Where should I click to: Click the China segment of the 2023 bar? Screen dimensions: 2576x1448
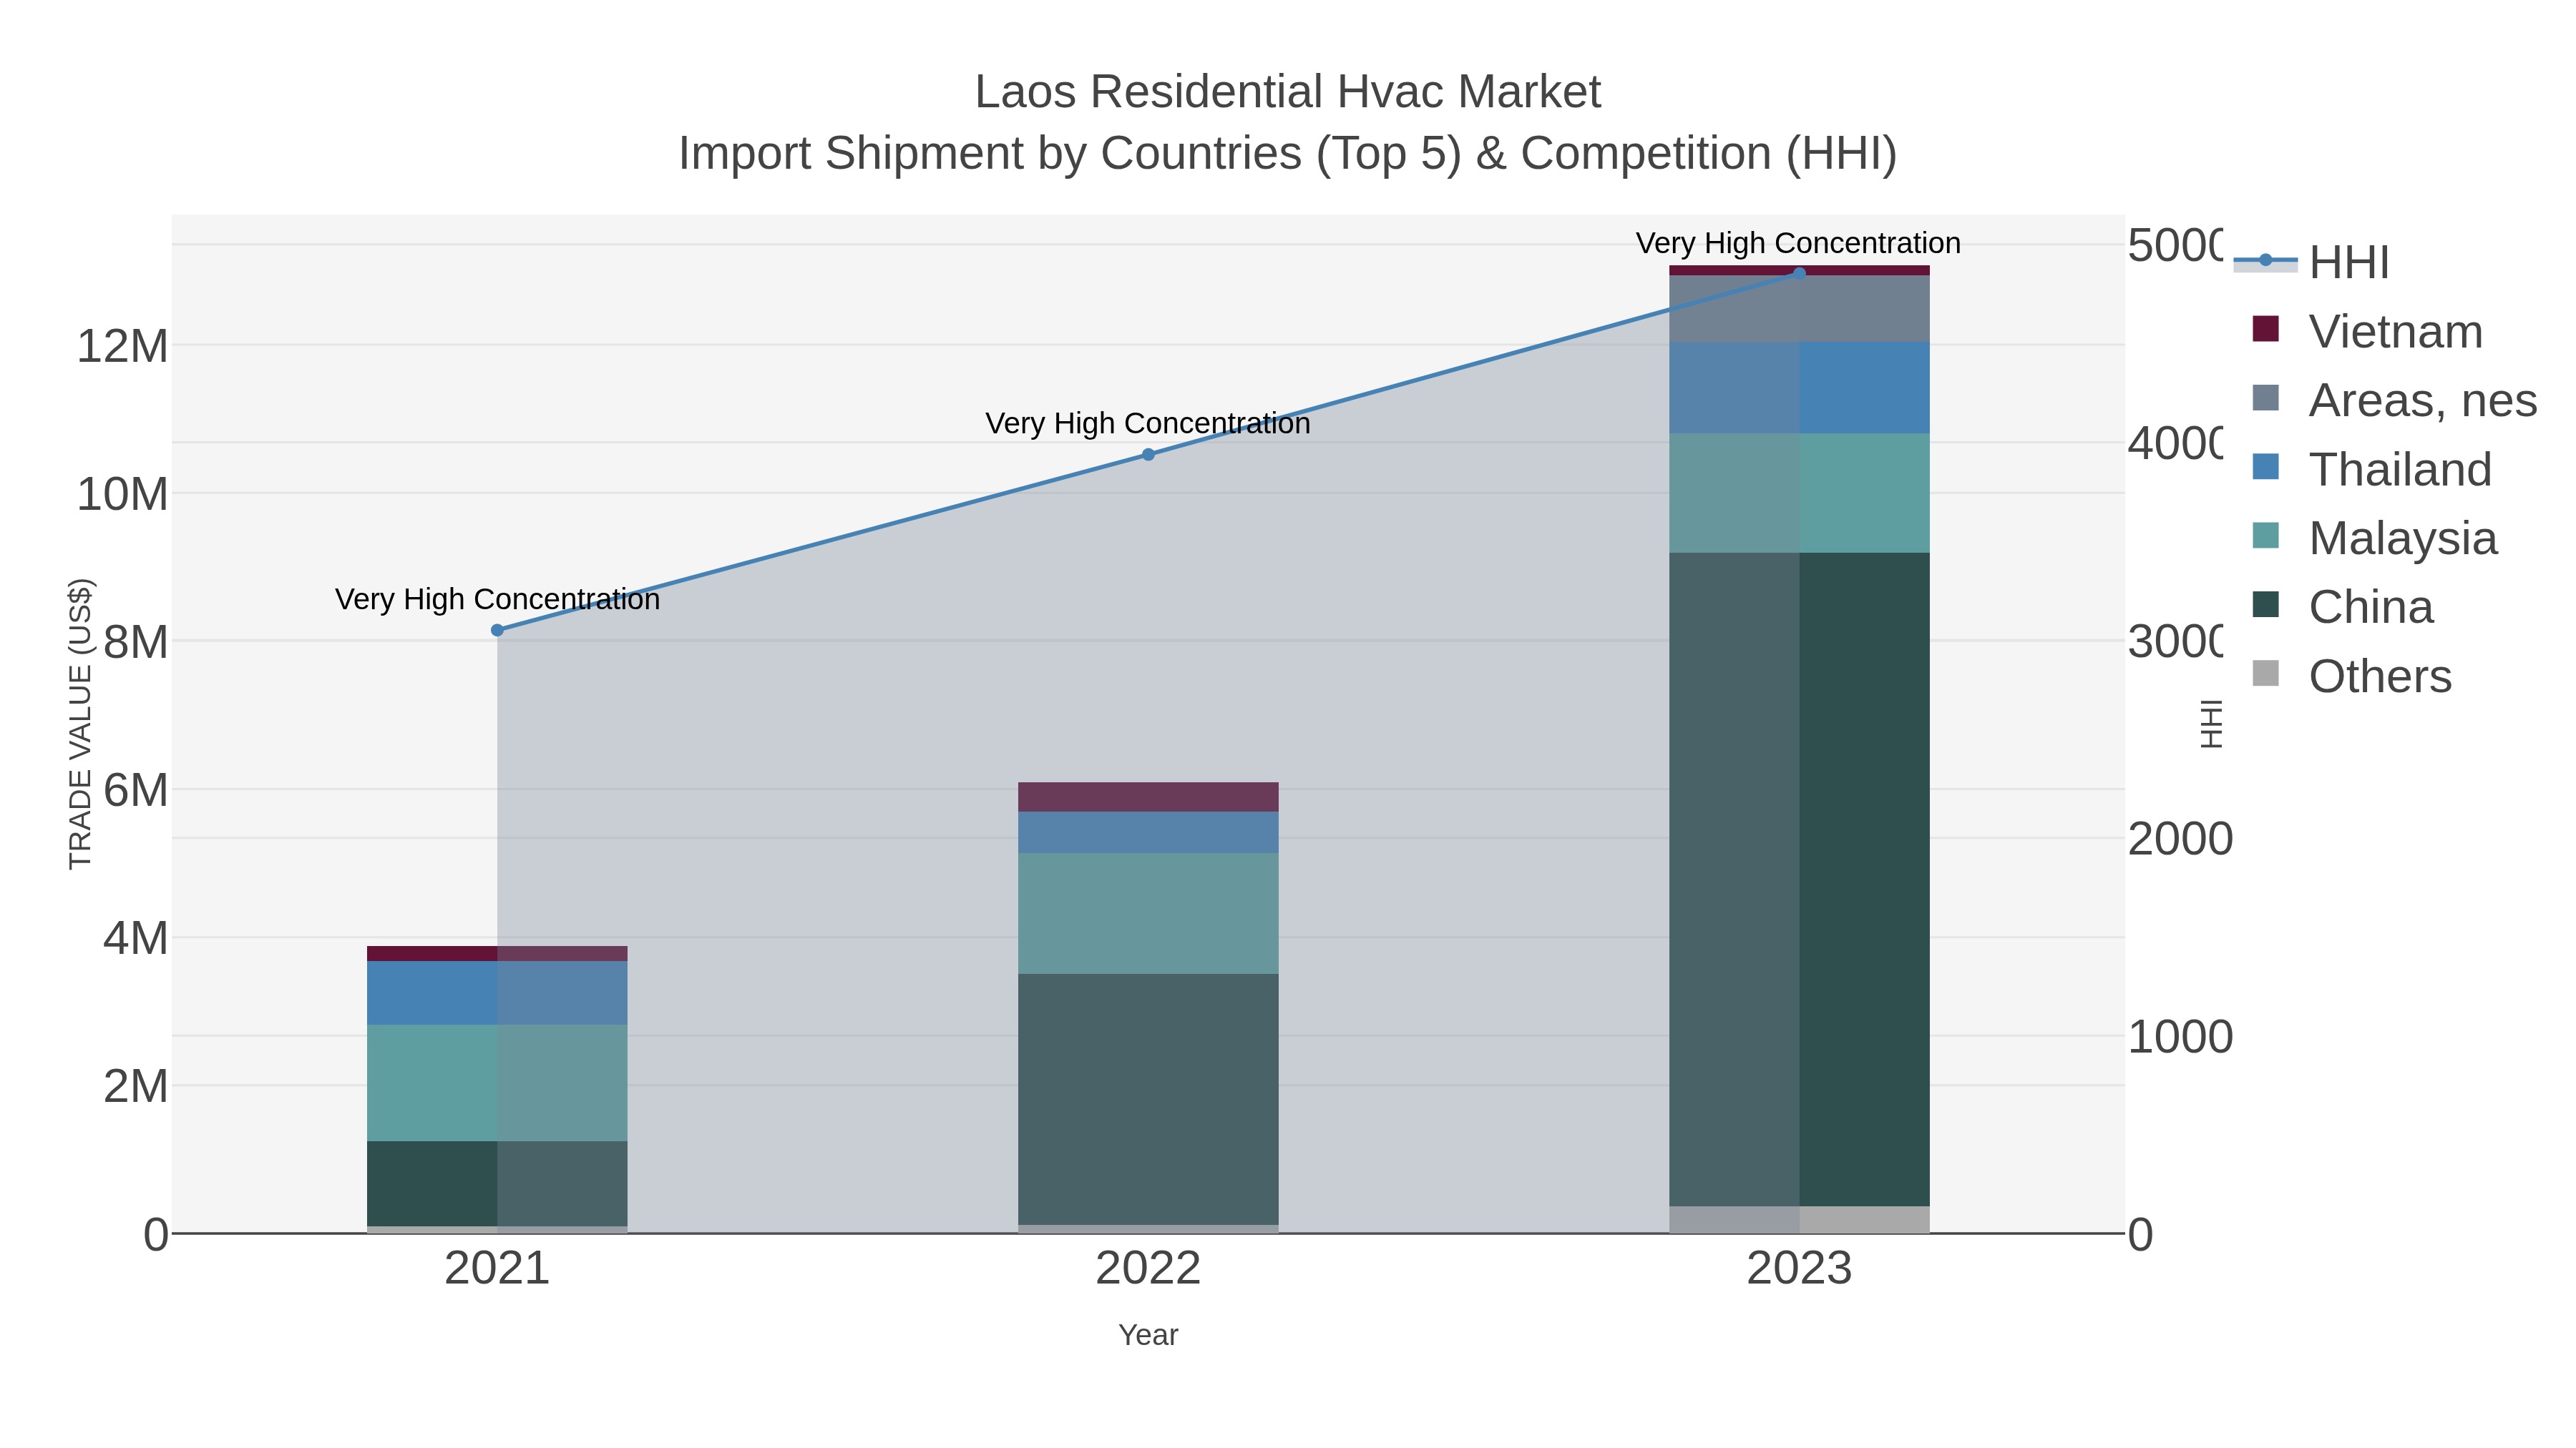pos(1799,880)
